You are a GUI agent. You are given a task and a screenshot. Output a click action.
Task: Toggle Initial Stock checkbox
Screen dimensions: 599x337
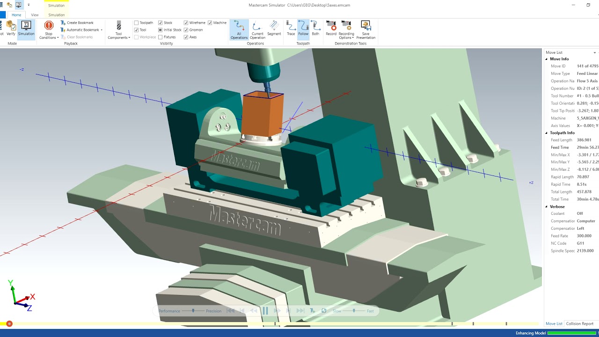click(161, 30)
